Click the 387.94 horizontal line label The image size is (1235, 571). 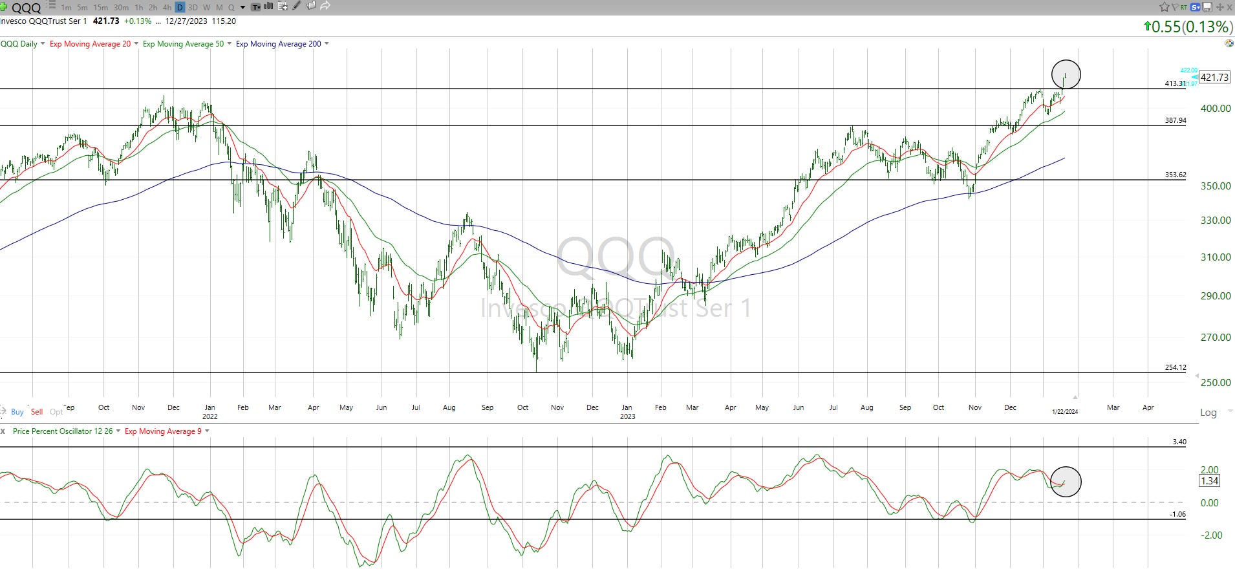click(x=1176, y=120)
